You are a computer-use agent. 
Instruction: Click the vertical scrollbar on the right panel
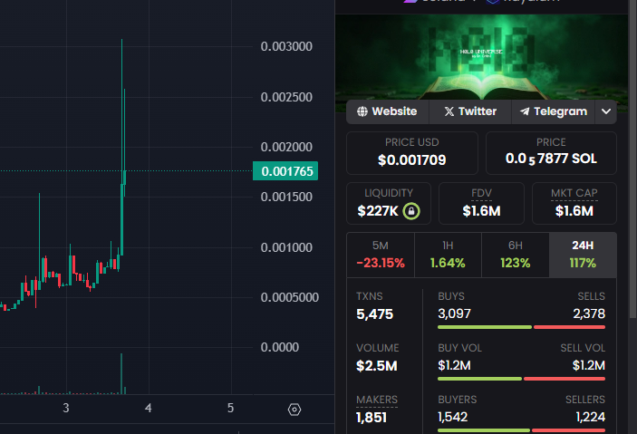coord(632,159)
